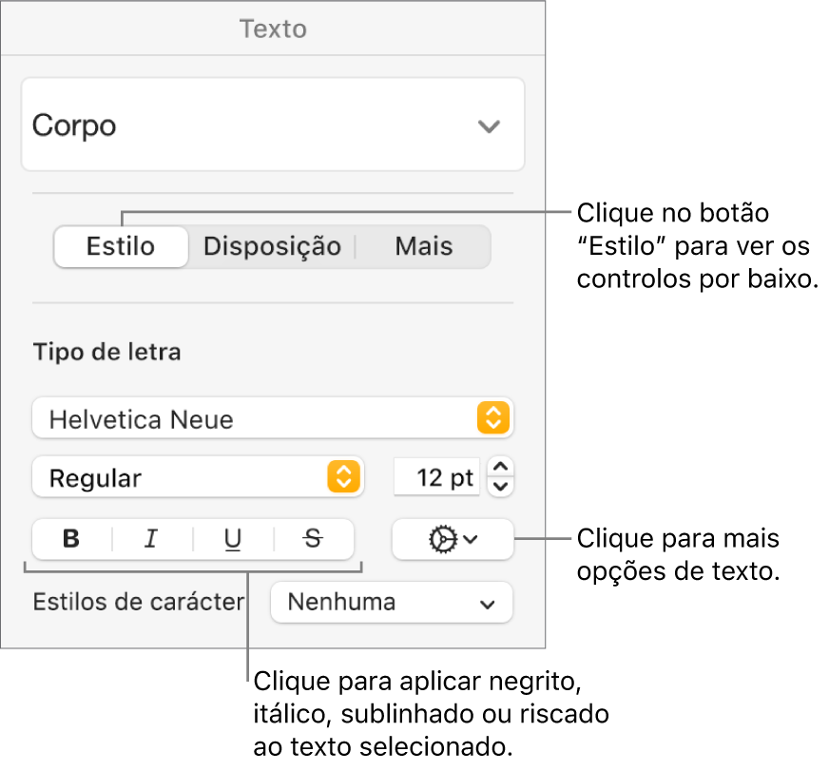Open the gear menu for advanced text options
The height and width of the screenshot is (771, 829).
[453, 539]
